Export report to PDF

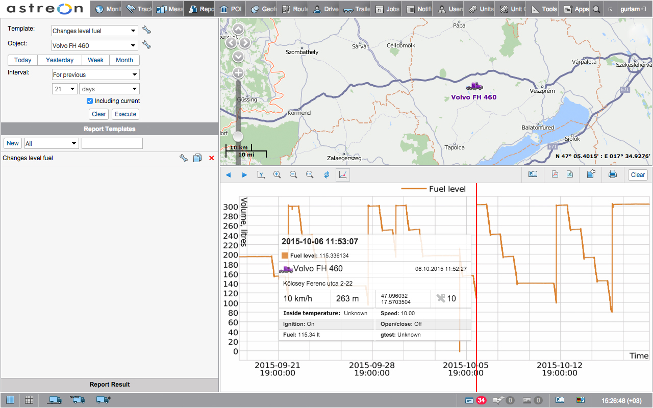click(555, 174)
